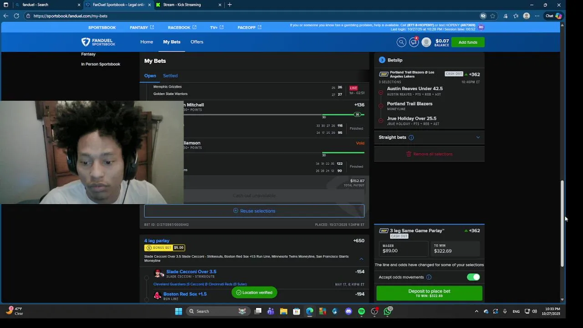Screen dimensions: 583x328
Task: Click the Windows Start button
Action: 179,311
